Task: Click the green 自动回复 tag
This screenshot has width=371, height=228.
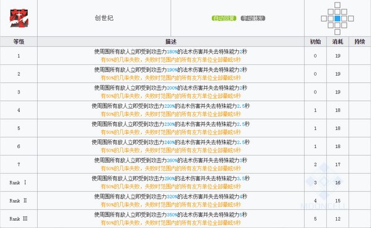Action: pyautogui.click(x=224, y=18)
